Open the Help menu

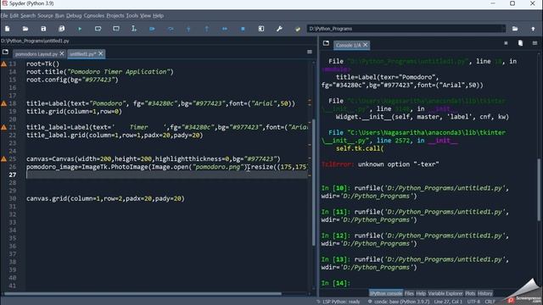[x=159, y=15]
